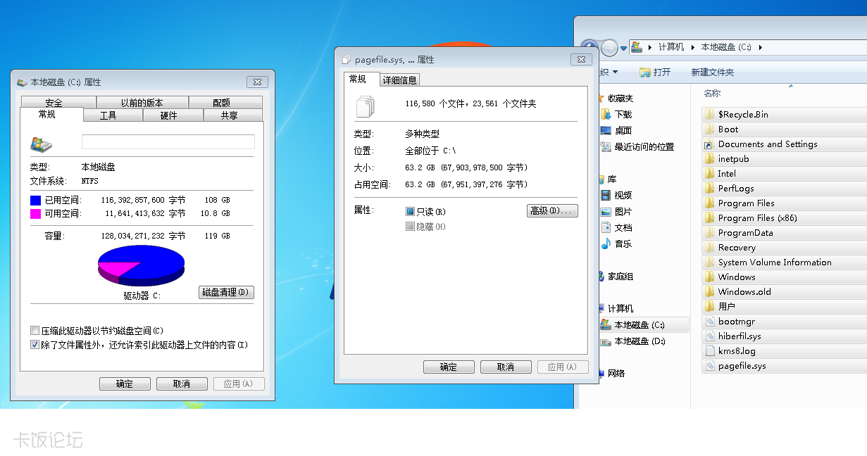Switch to the 详细信息 details tab

[x=400, y=80]
